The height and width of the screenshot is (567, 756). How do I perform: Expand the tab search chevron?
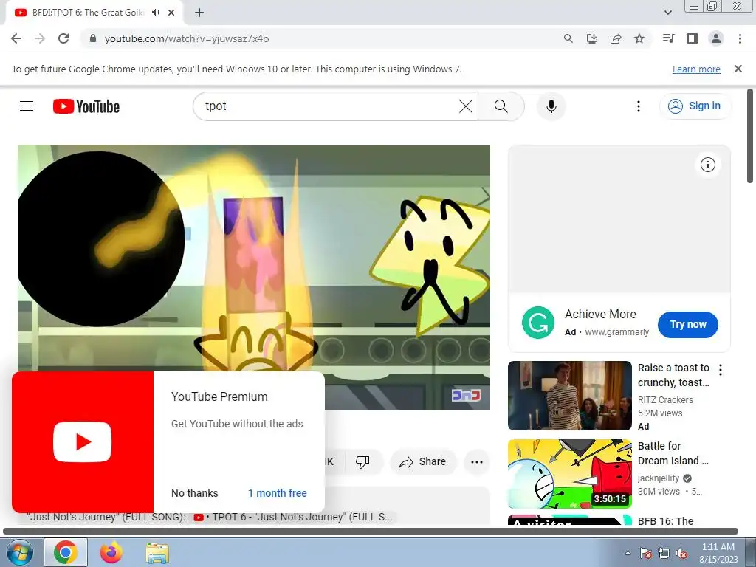667,13
